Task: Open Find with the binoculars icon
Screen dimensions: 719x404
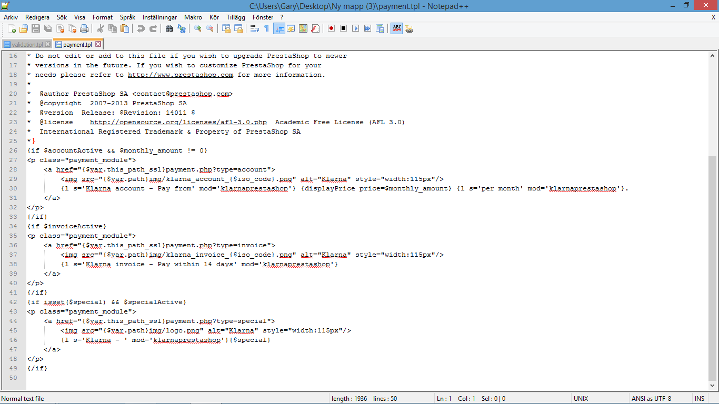Action: coord(169,28)
